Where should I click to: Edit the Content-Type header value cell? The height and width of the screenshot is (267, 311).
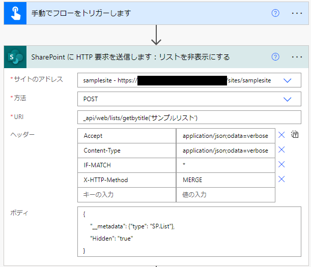pos(225,151)
